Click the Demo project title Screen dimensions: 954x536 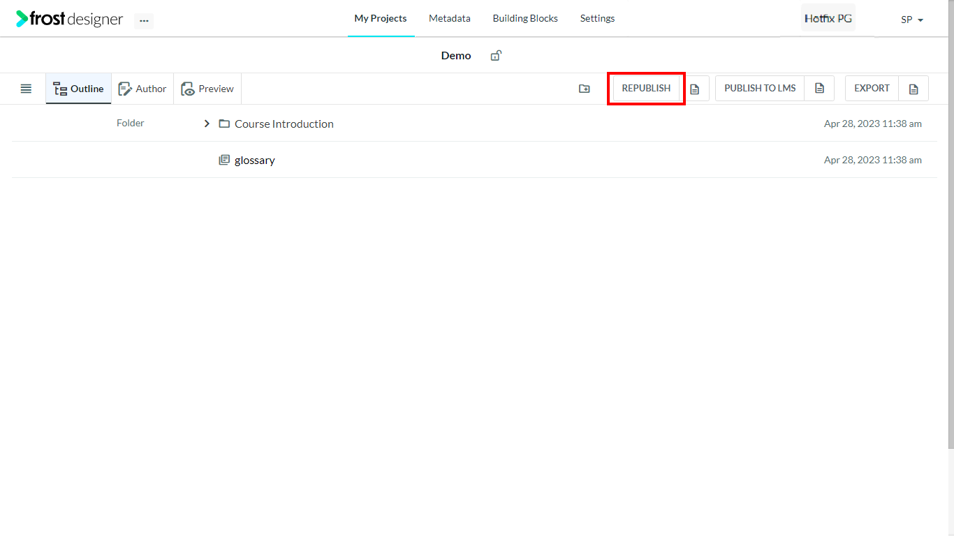pyautogui.click(x=456, y=56)
